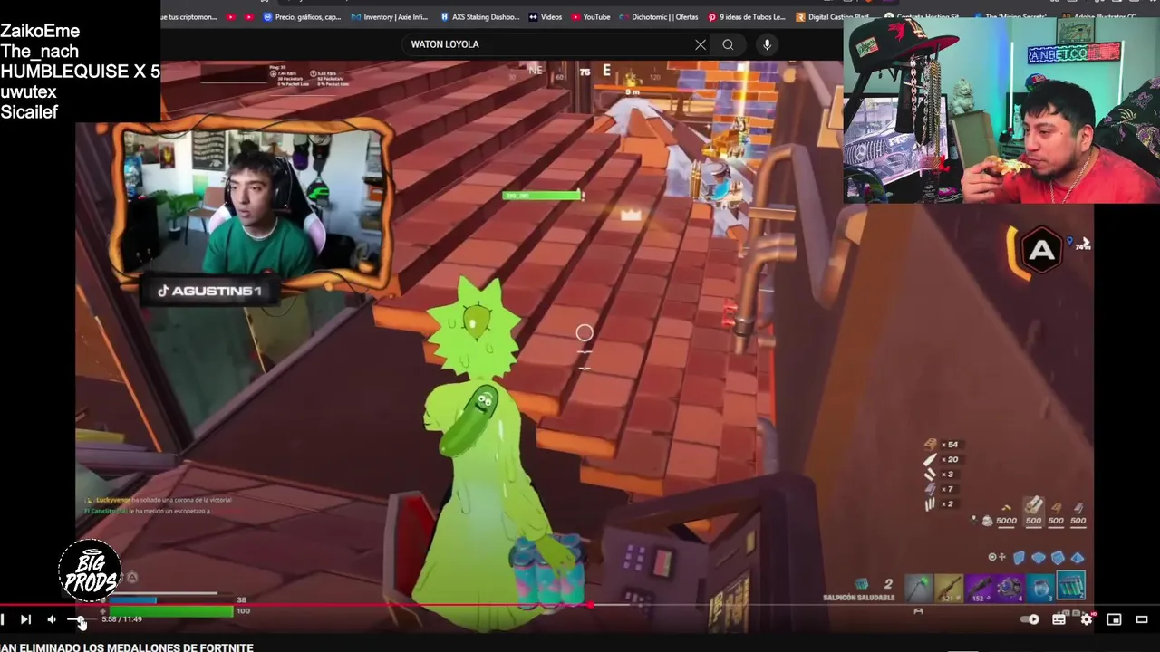The image size is (1160, 652).
Task: Open 'Digital Casting Platf...' bookmark
Action: coord(835,16)
